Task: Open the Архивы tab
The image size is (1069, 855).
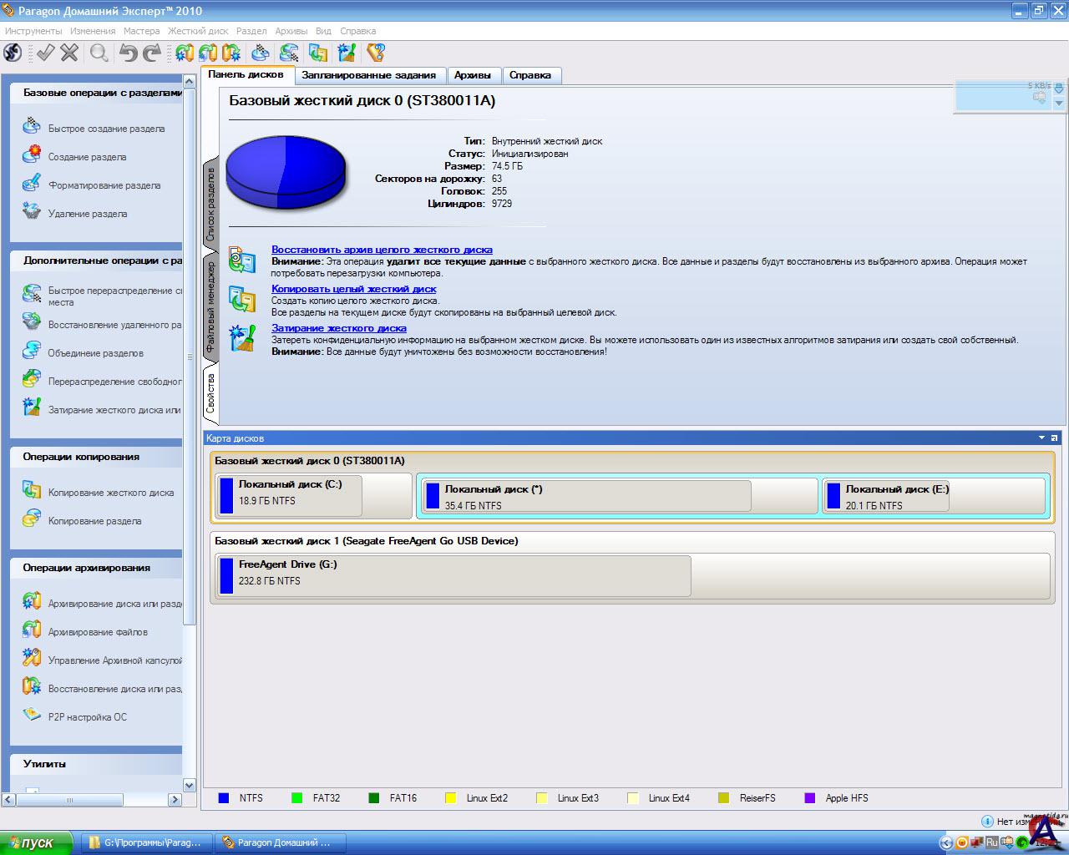Action: [473, 75]
